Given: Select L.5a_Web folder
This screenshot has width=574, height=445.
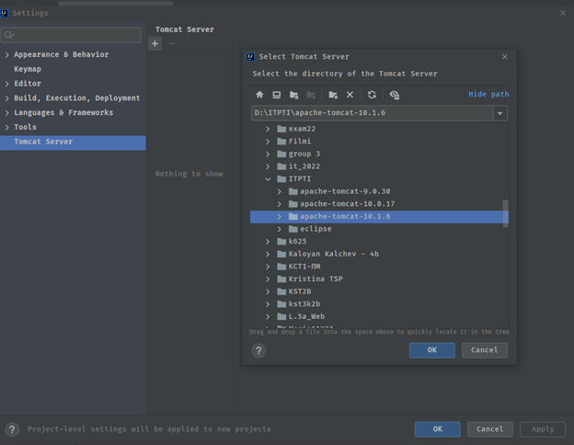Looking at the screenshot, I should pos(306,316).
